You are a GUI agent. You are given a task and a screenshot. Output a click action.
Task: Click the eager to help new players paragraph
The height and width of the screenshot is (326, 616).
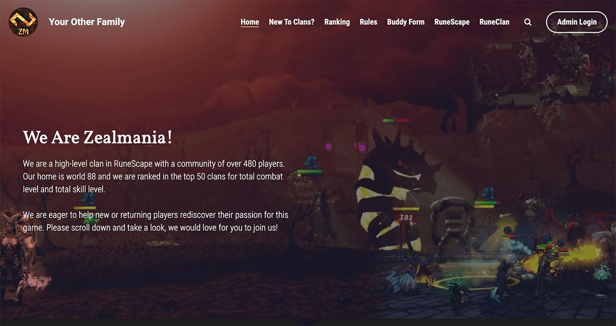[x=156, y=221]
